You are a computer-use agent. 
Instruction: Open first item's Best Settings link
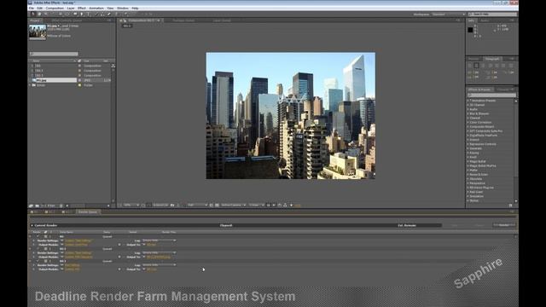pyautogui.click(x=78, y=240)
